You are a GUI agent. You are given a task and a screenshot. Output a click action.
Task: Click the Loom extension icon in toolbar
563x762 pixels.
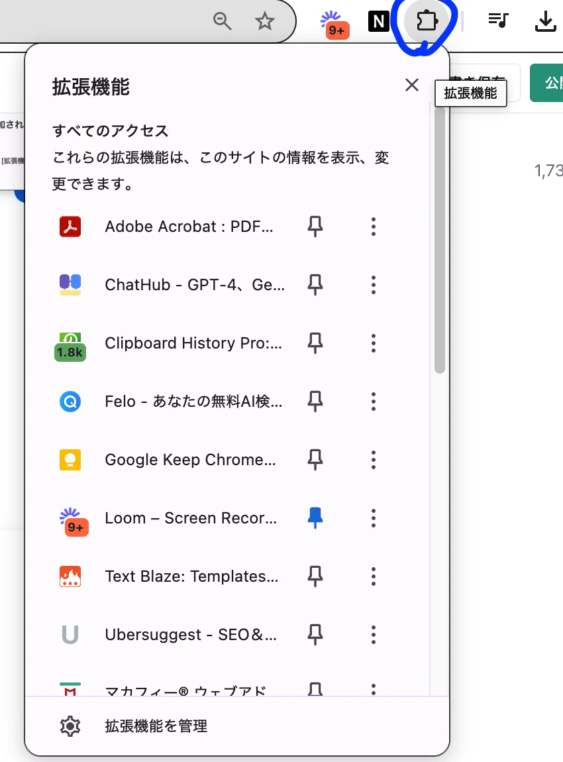[334, 25]
